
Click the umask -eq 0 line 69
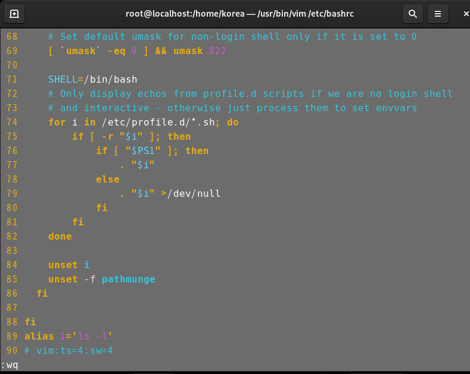(x=137, y=51)
